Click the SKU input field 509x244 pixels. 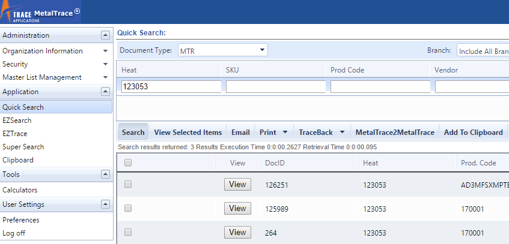276,86
